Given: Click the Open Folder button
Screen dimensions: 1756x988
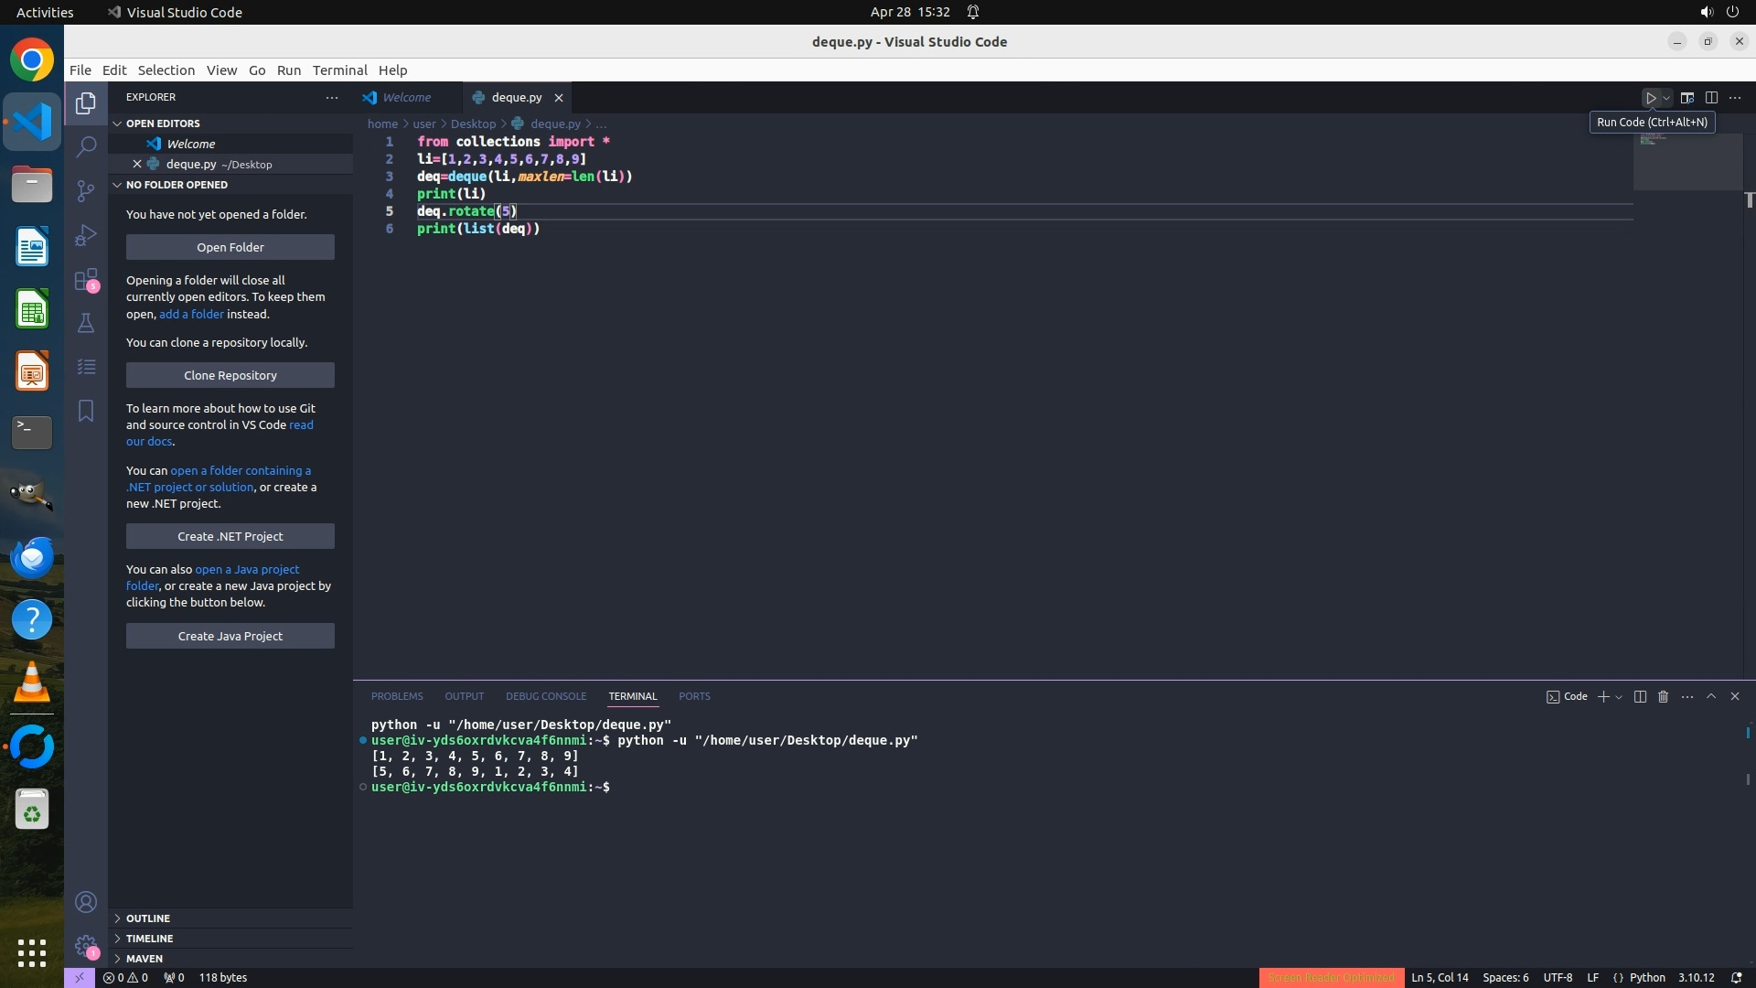Looking at the screenshot, I should pyautogui.click(x=230, y=248).
